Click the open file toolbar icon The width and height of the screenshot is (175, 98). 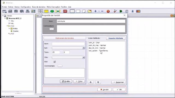tap(10, 11)
